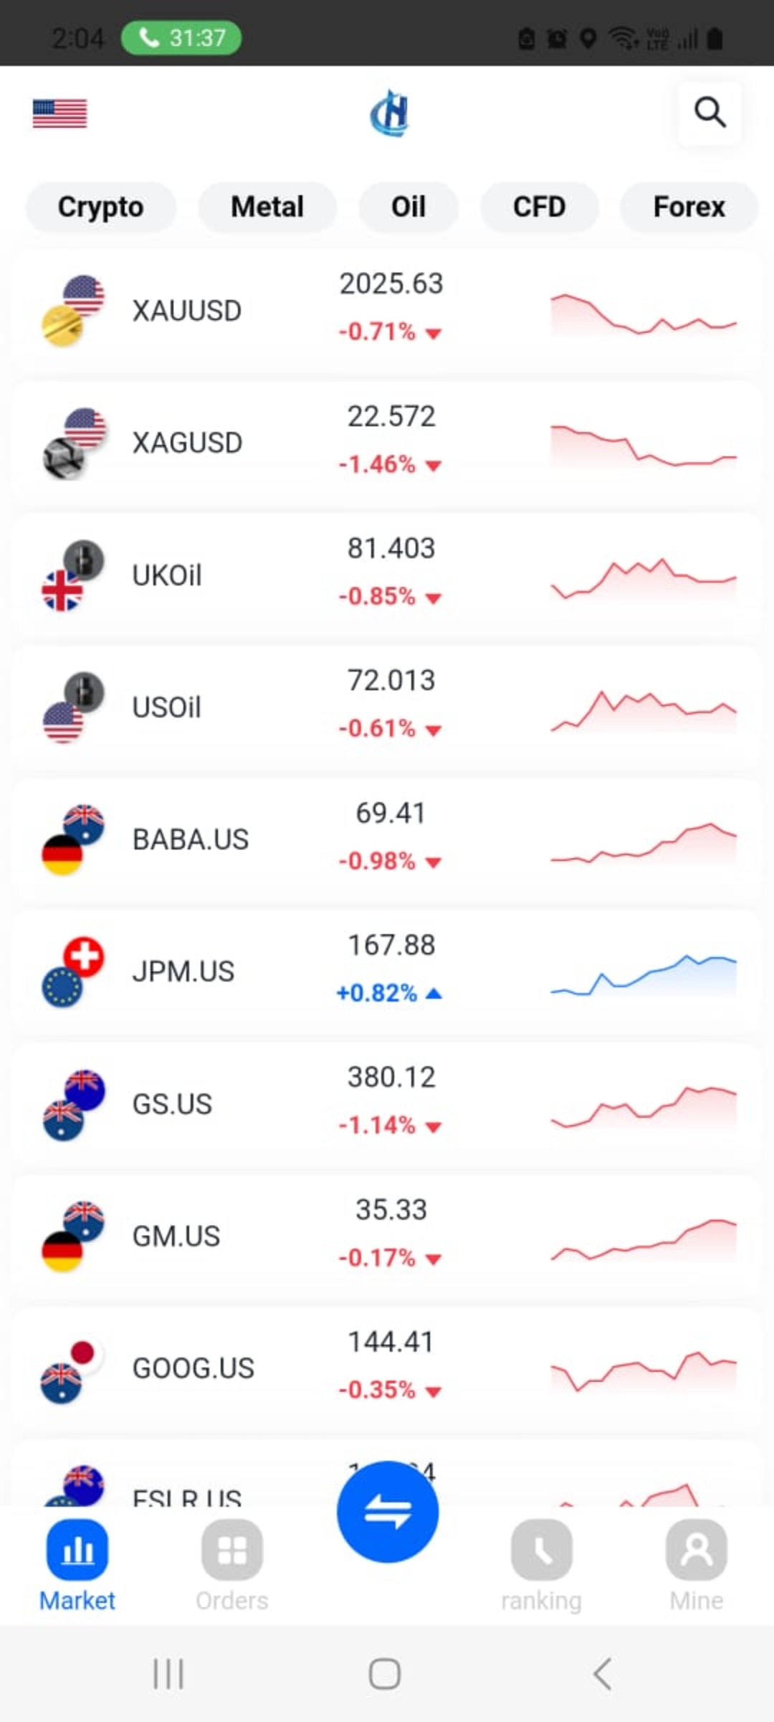Select the UKOil instrument row
This screenshot has width=774, height=1722.
[167, 575]
